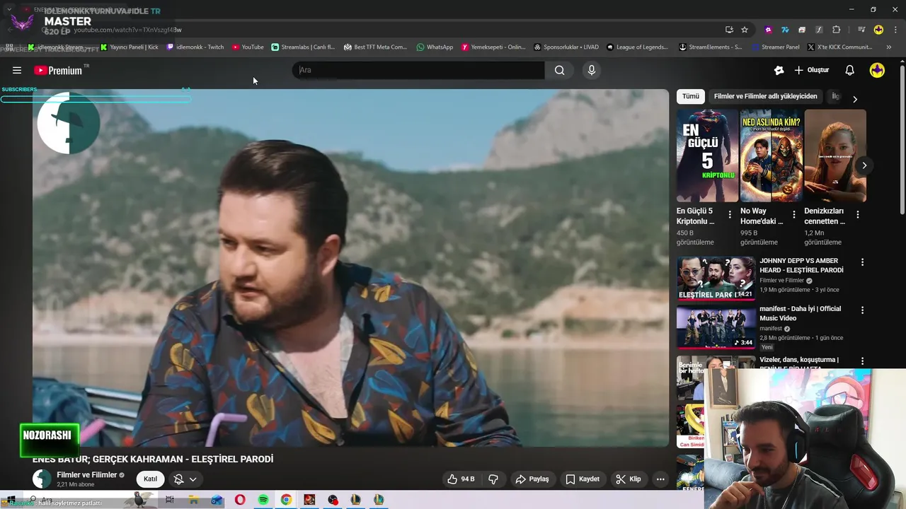
Task: Go to YouTube Premium home logo
Action: coord(58,71)
